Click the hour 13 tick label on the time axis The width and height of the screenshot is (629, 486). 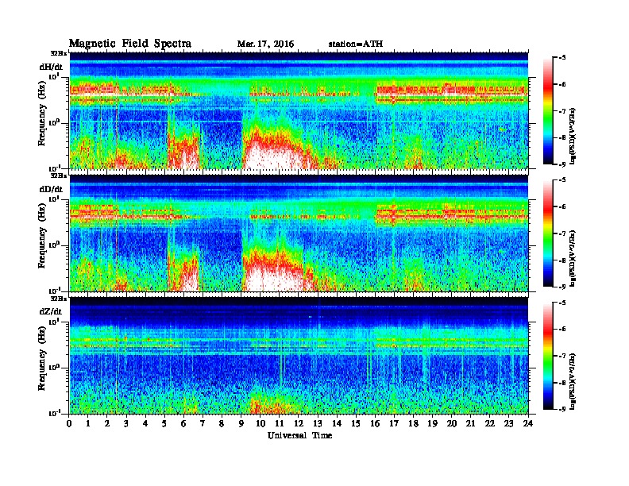coord(318,424)
